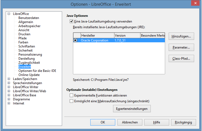The height and width of the screenshot is (131, 202).
Task: Uncheck Eine Java-Laufzeitumgebung verwenden
Action: [x=71, y=21]
